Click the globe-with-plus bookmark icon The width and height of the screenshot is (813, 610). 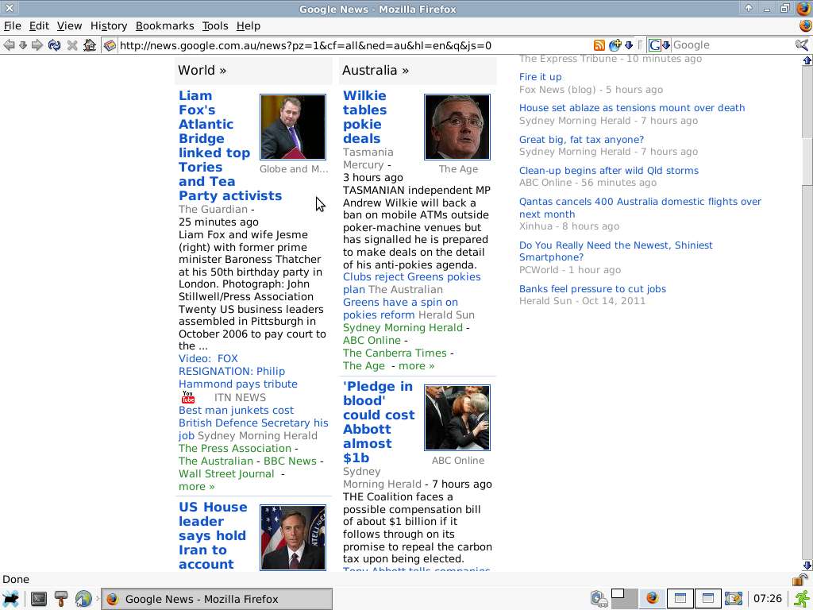pyautogui.click(x=615, y=45)
